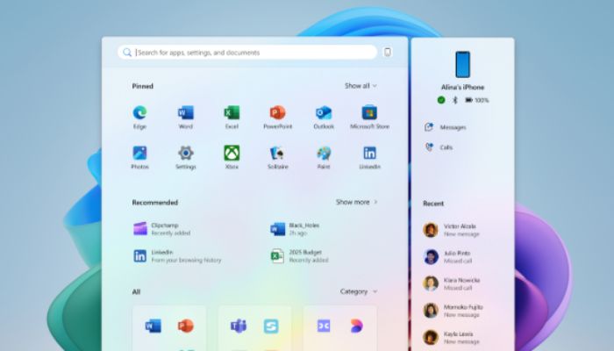Click the iPhone device image

(x=462, y=64)
